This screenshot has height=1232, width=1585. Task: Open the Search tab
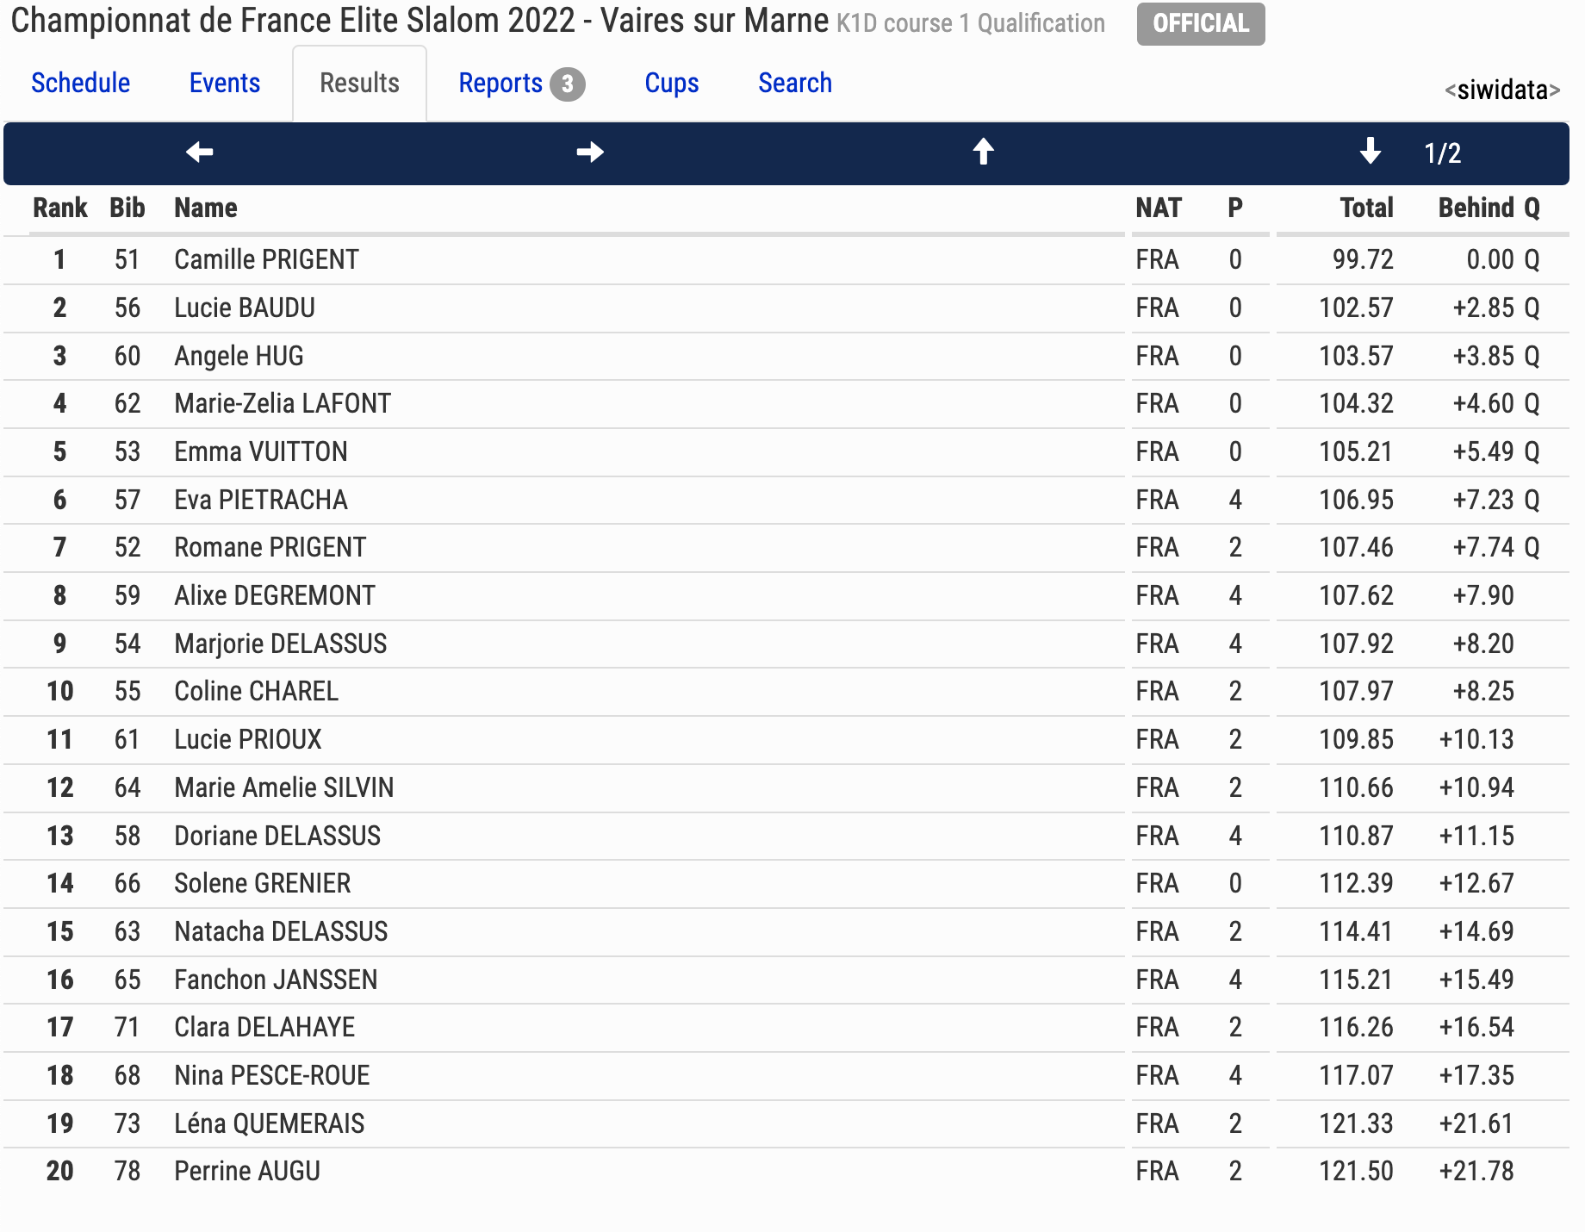(x=795, y=83)
